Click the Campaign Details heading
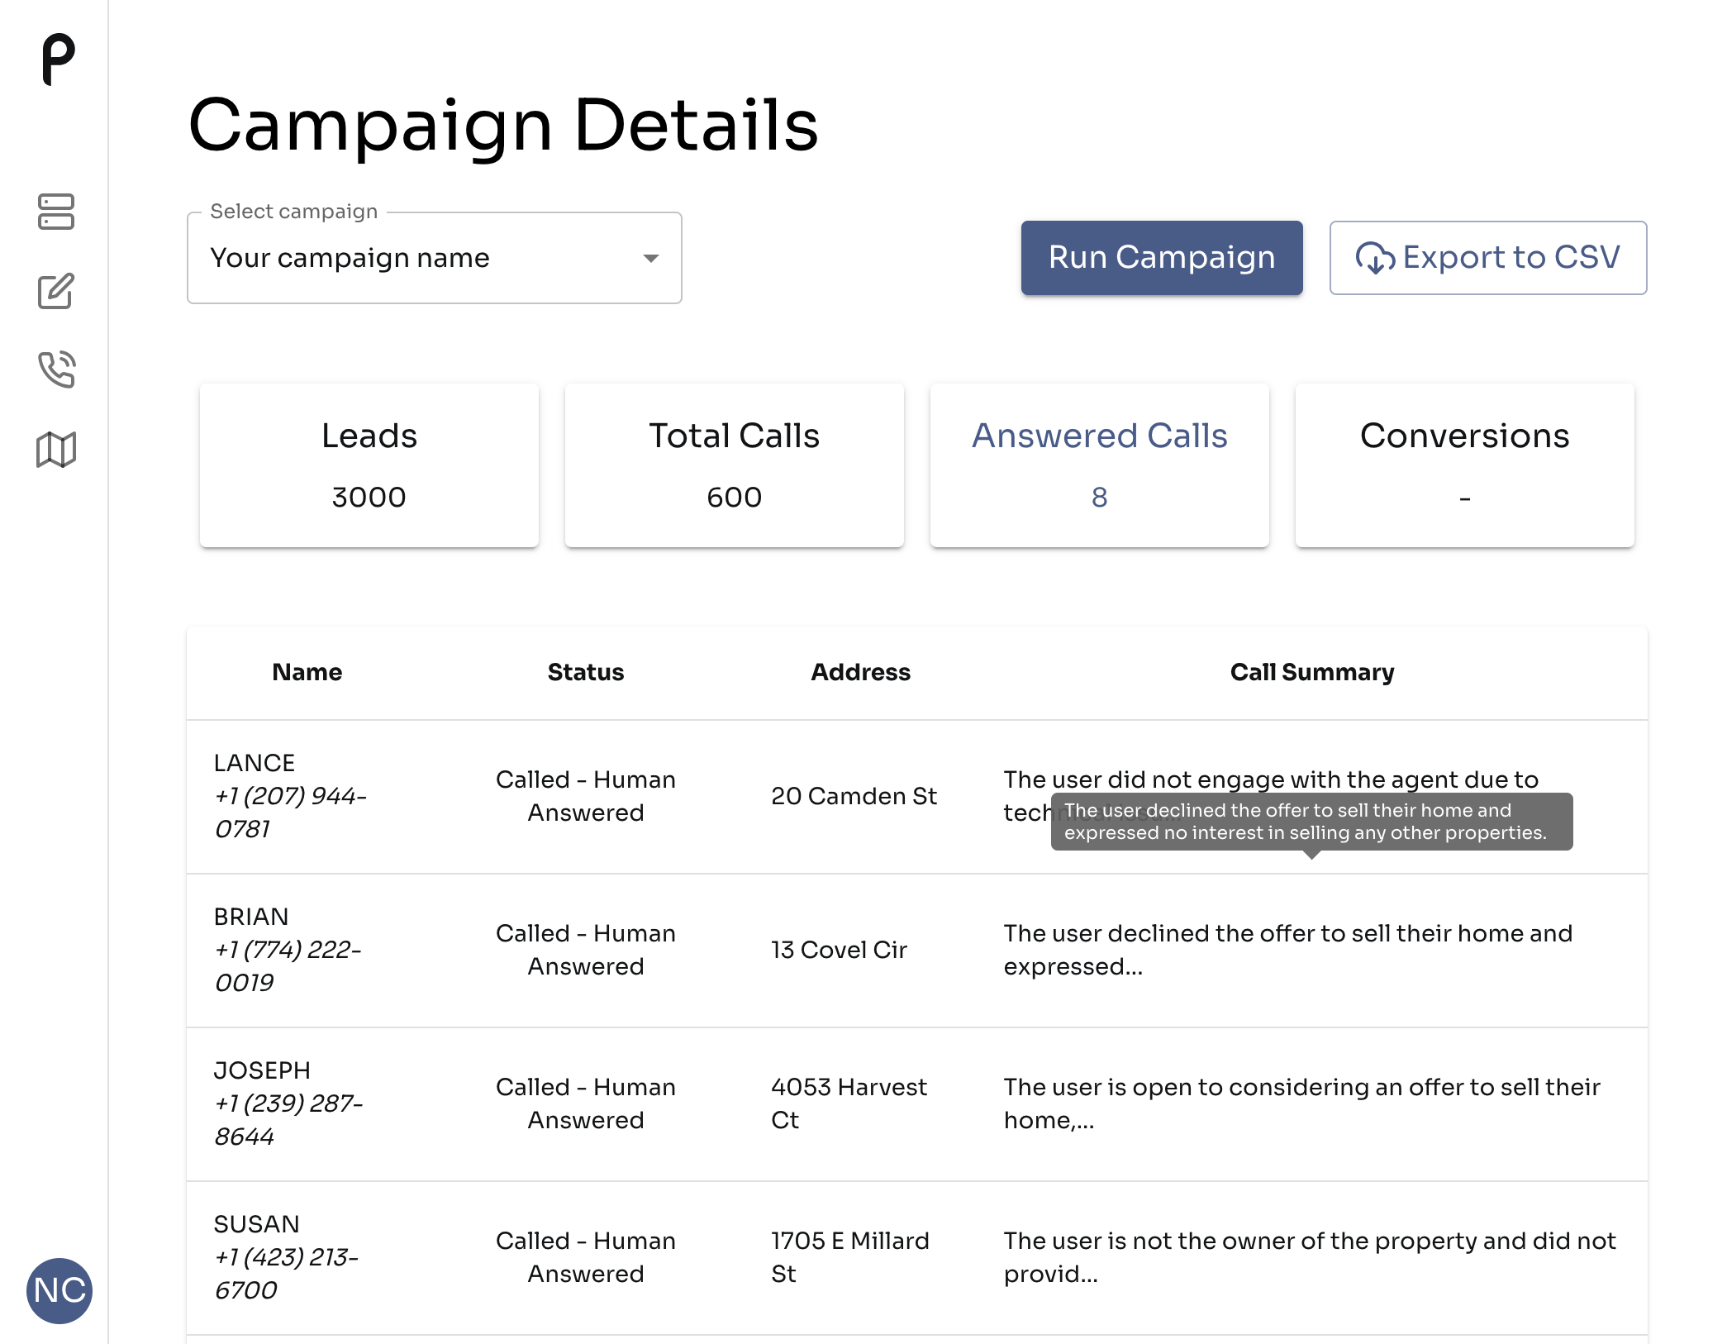The image size is (1727, 1344). 503,126
